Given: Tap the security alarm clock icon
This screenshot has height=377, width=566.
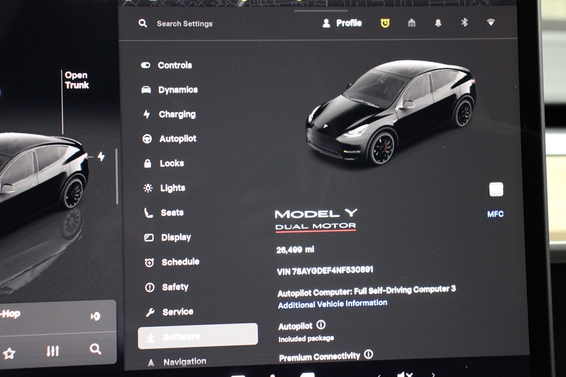Looking at the screenshot, I should click(386, 22).
